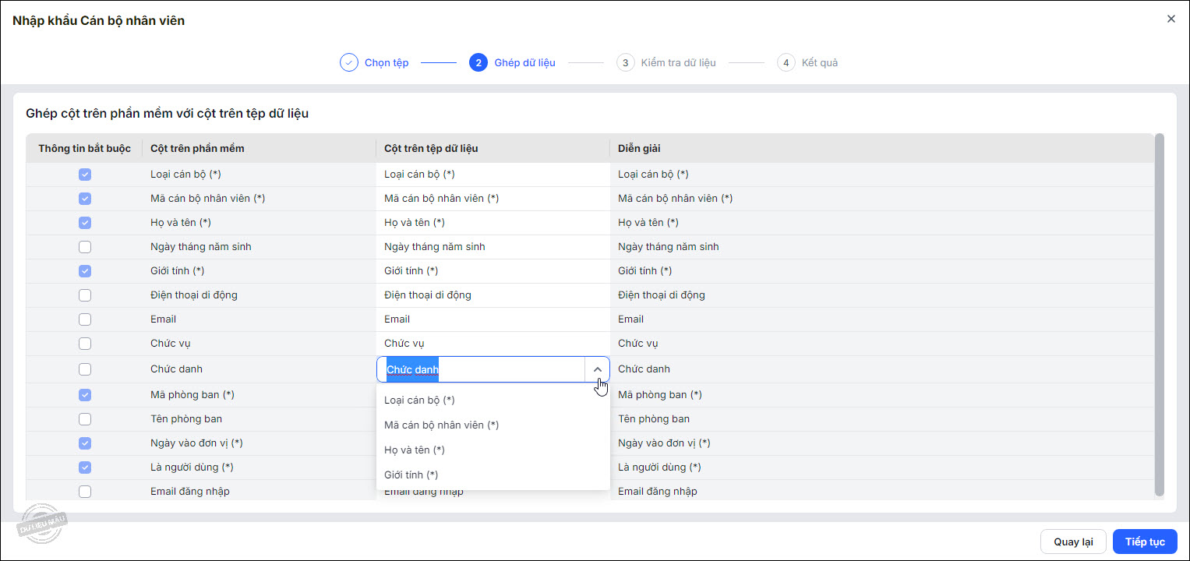Toggle Chức danh required checkbox
Image resolution: width=1190 pixels, height=561 pixels.
(85, 369)
